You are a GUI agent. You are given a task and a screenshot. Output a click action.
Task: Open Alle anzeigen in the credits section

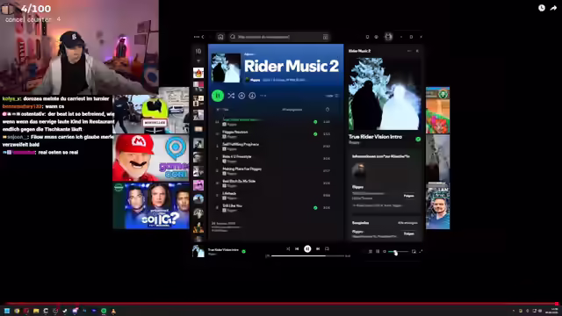407,223
